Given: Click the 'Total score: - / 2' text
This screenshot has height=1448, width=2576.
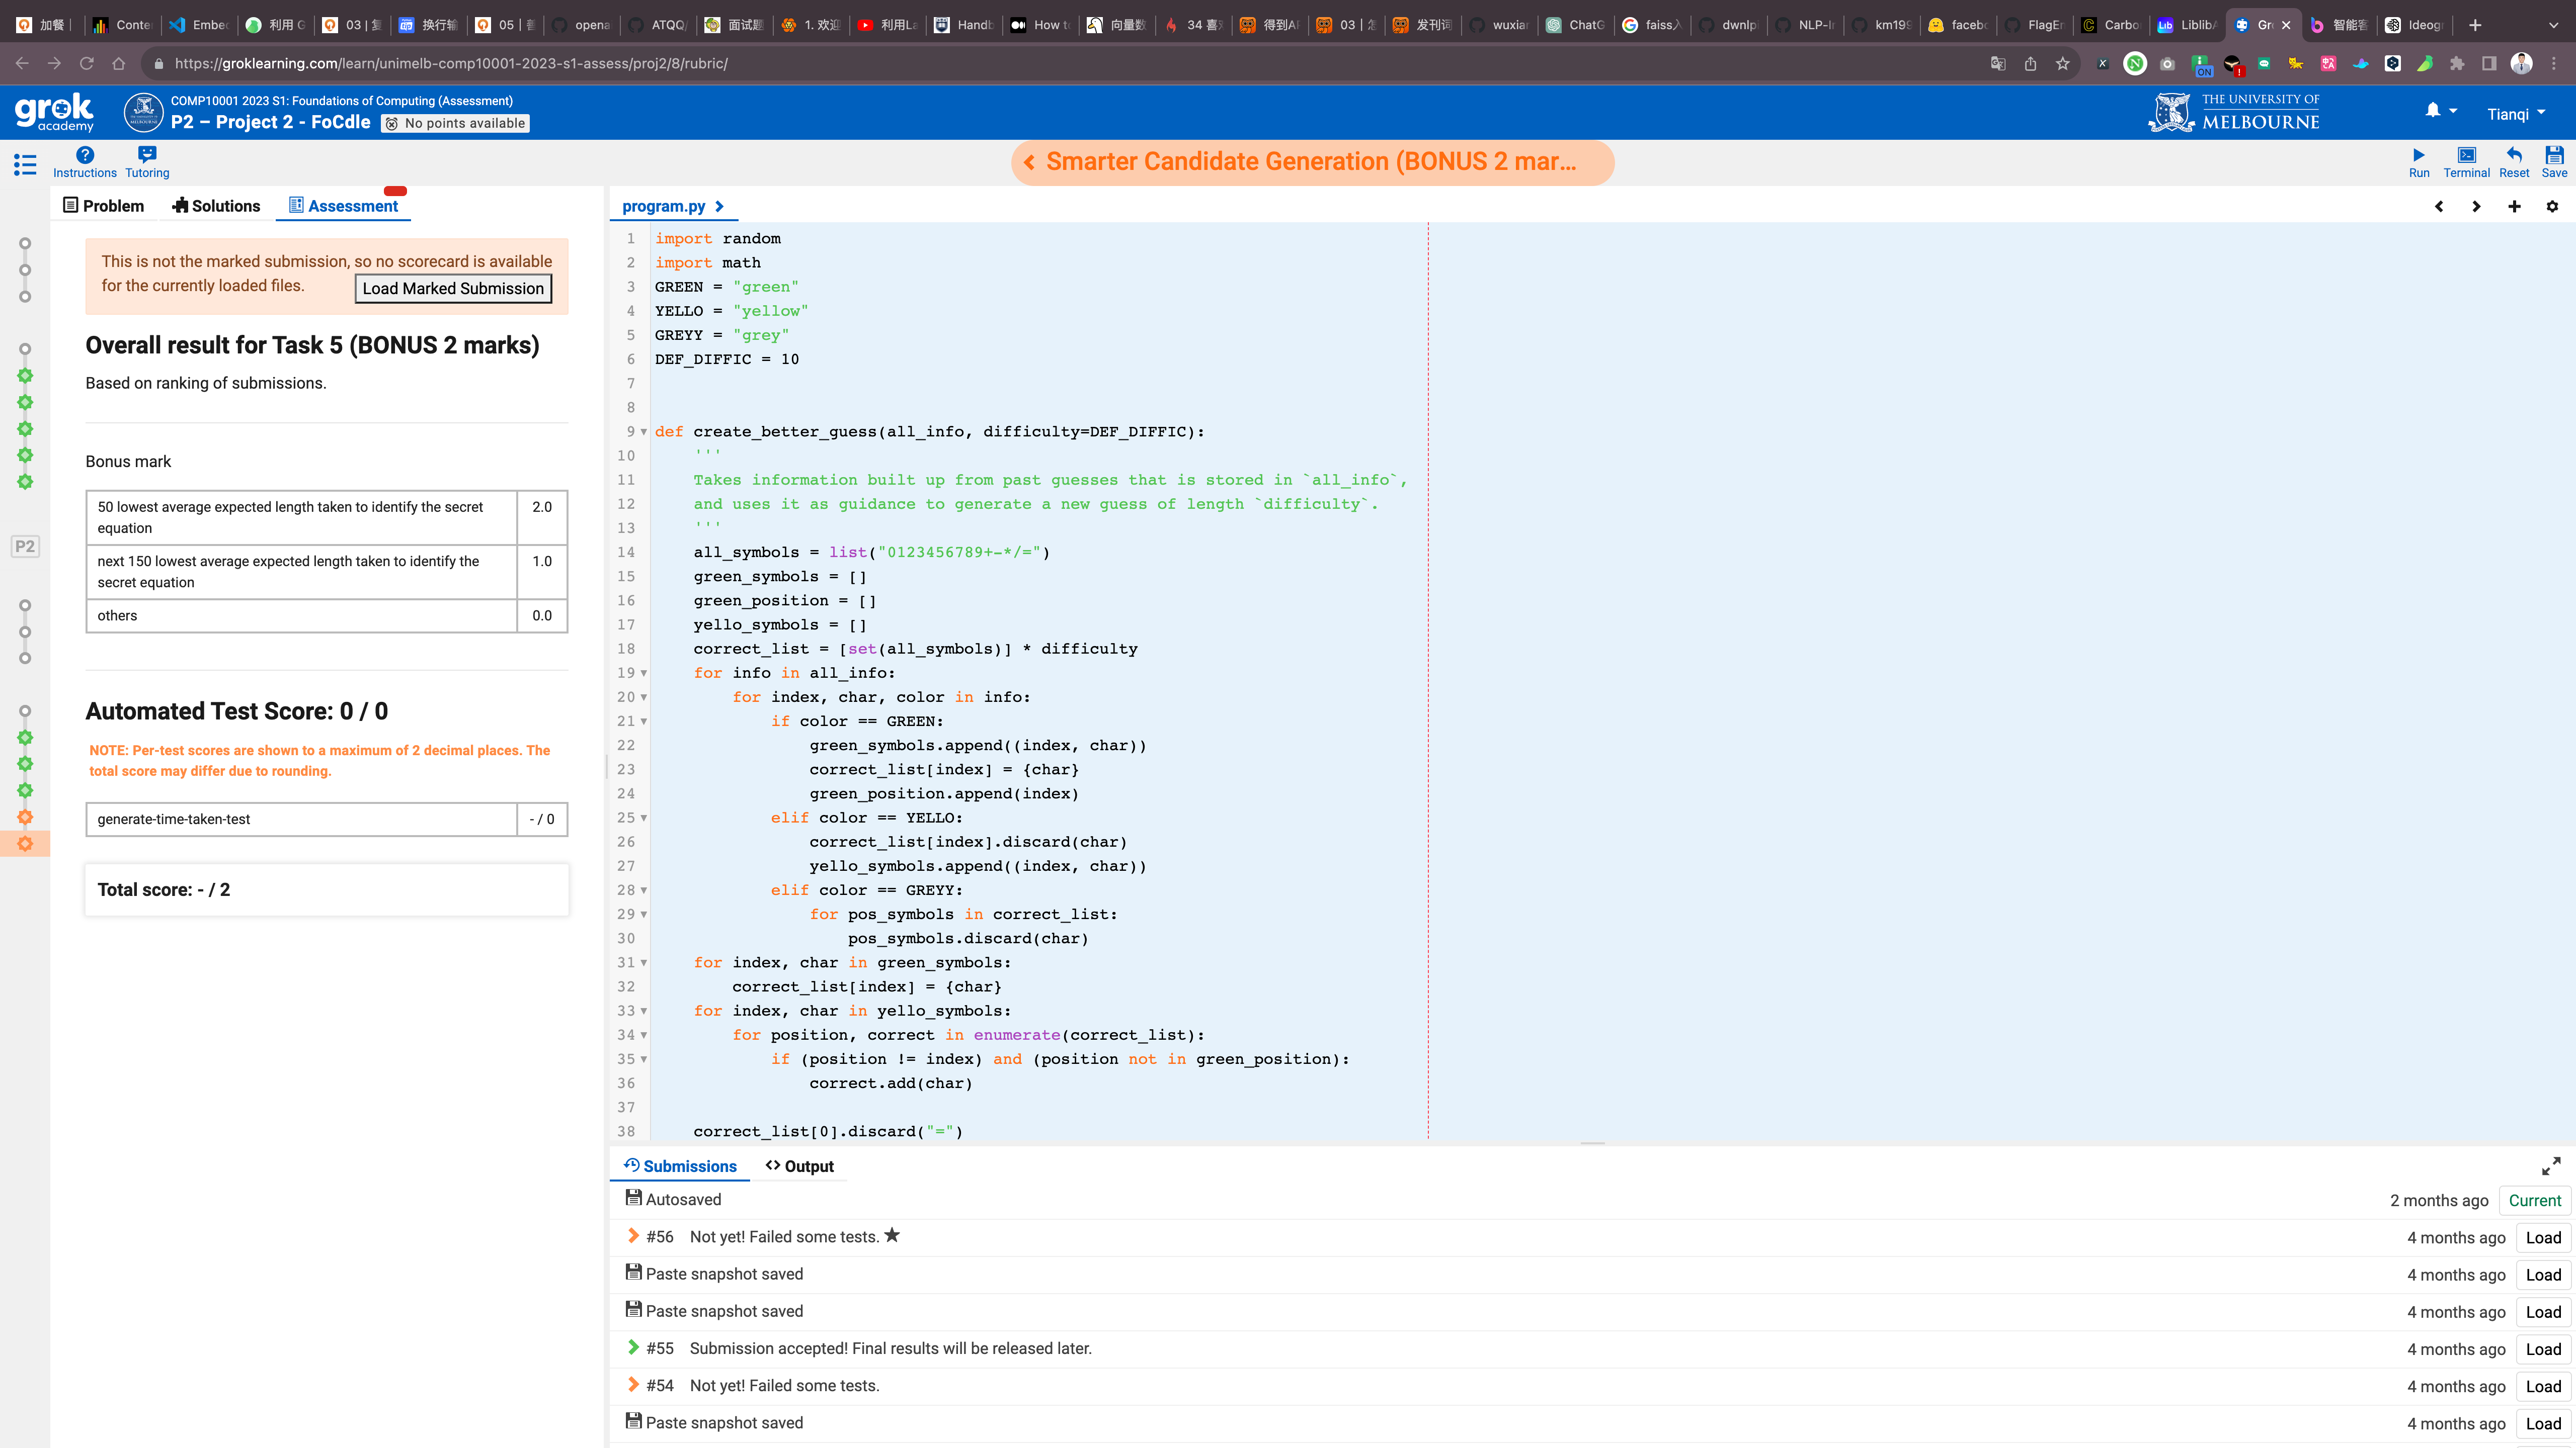Looking at the screenshot, I should tap(164, 889).
